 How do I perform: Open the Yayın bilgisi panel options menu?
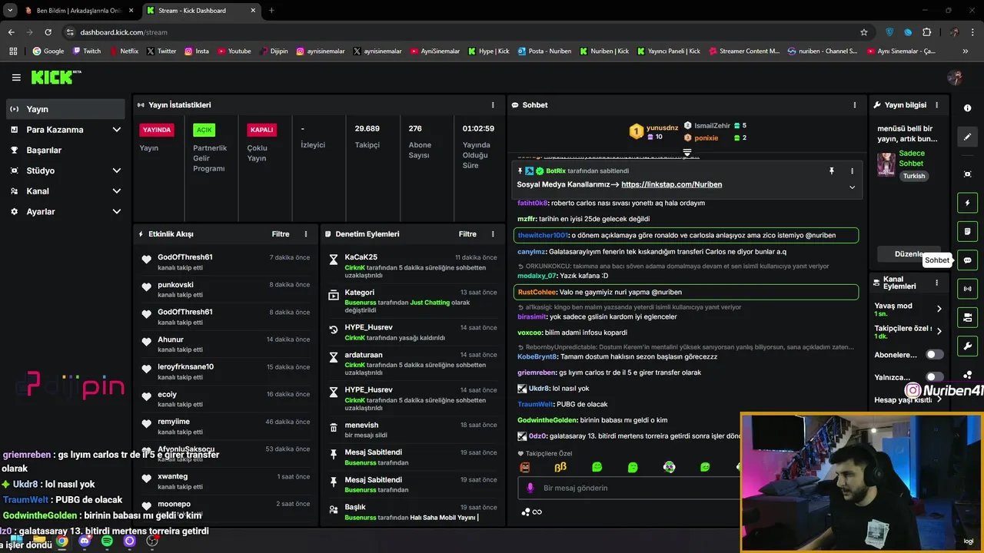(936, 105)
